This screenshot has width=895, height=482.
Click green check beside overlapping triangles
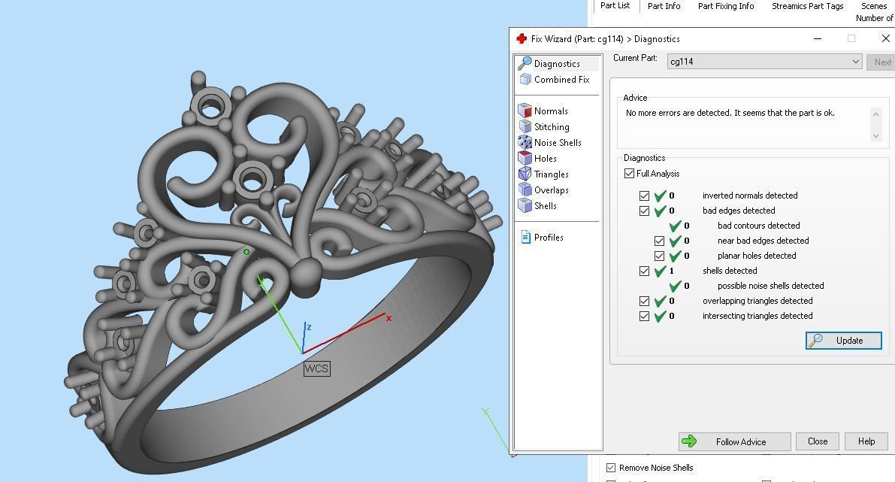pos(660,301)
